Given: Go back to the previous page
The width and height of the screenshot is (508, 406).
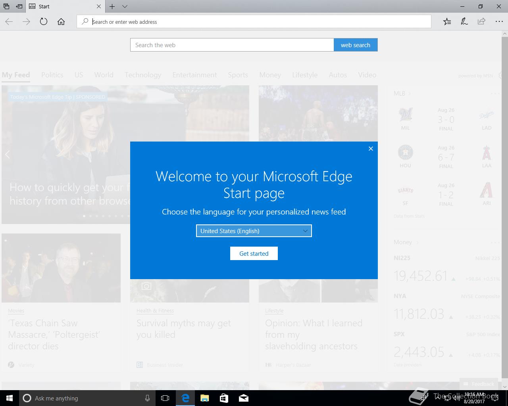Looking at the screenshot, I should click(9, 22).
